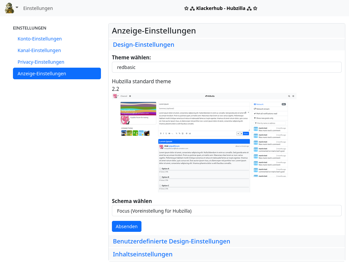349x266 pixels.
Task: Expand the Inhaltseinstellungen section
Action: [142, 254]
